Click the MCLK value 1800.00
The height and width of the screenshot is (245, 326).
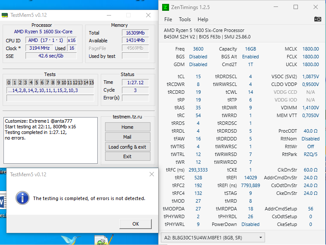(x=310, y=49)
